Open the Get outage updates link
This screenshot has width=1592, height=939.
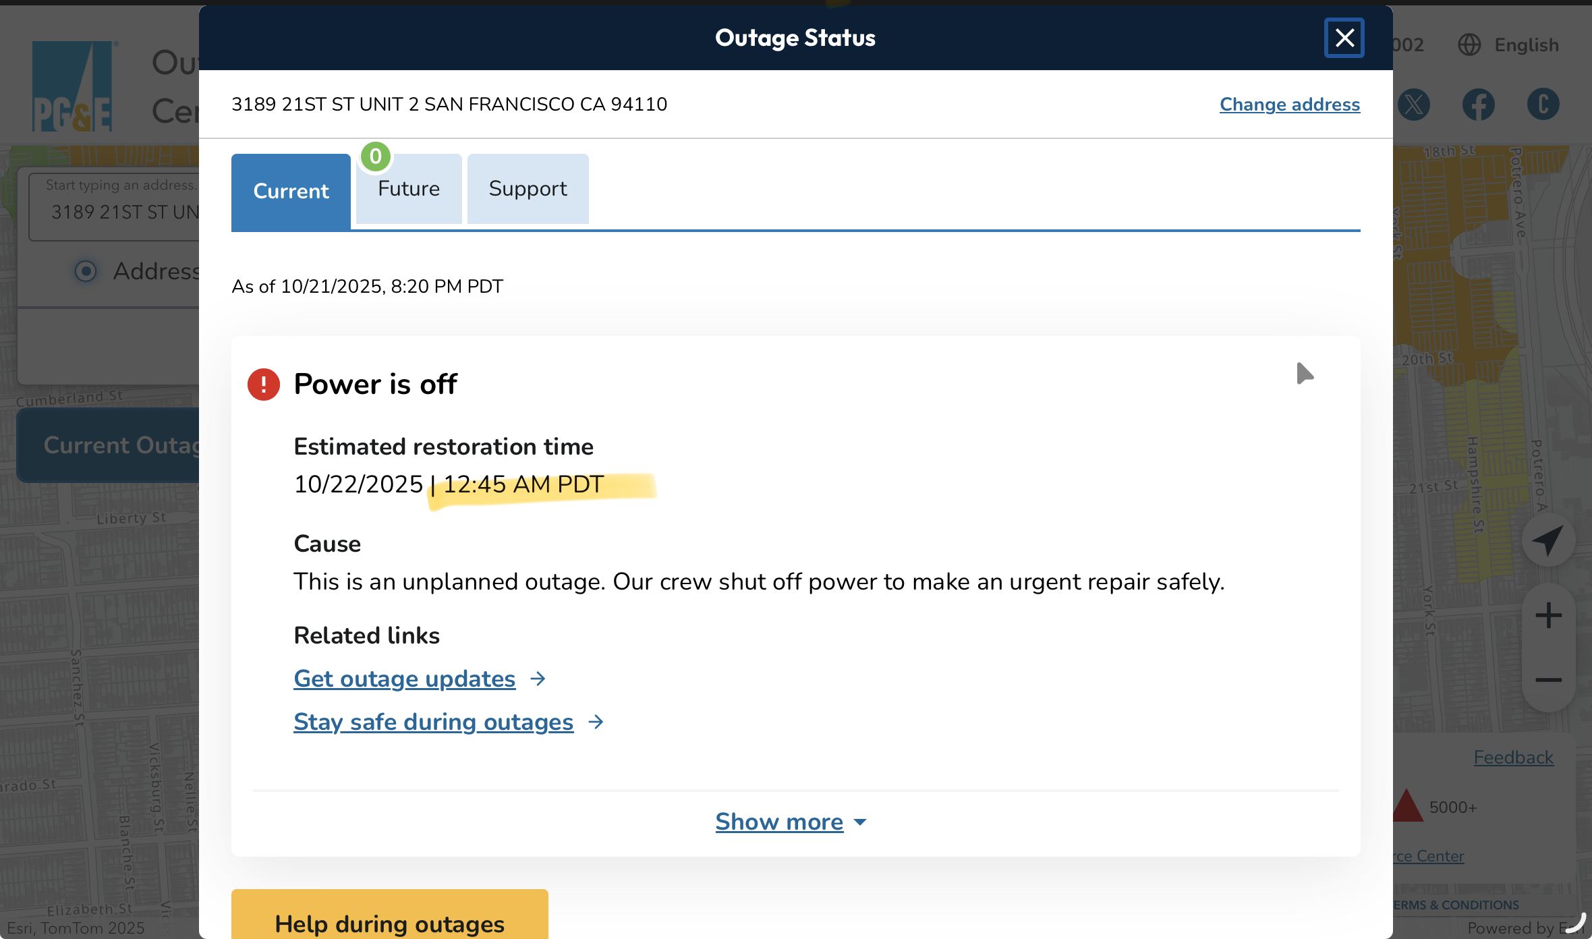pos(404,679)
